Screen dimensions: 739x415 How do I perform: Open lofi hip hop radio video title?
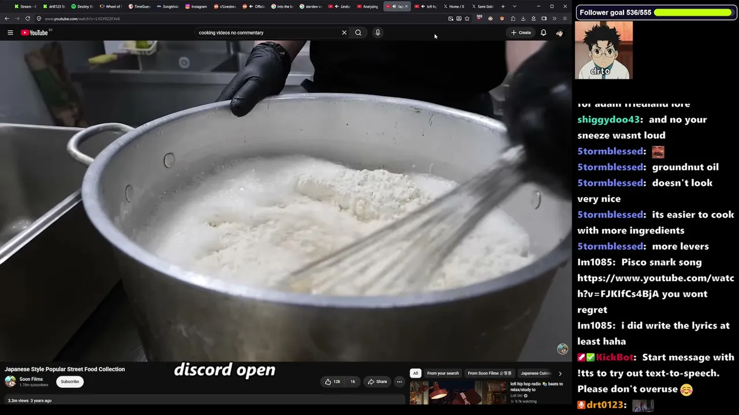click(x=536, y=387)
